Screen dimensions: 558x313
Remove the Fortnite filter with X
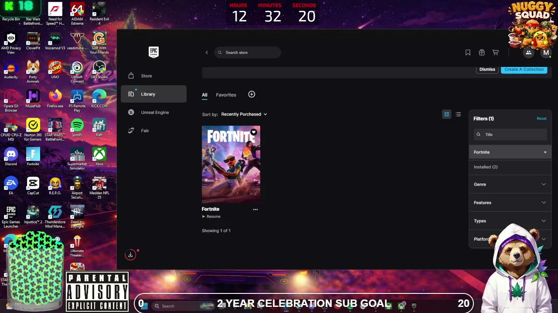(545, 152)
